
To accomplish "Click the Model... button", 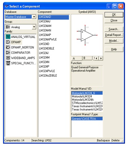I will pos(114,41).
